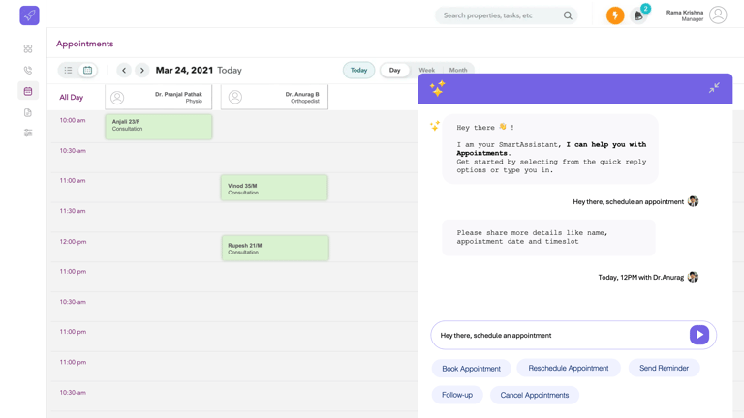Open the dashboard grid icon in sidebar

pos(28,48)
